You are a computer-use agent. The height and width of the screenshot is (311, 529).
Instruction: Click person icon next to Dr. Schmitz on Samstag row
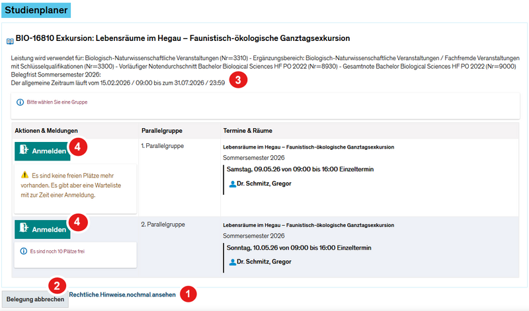coord(233,184)
